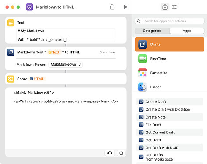Click the h1 My Markdown output line

[x=34, y=93]
